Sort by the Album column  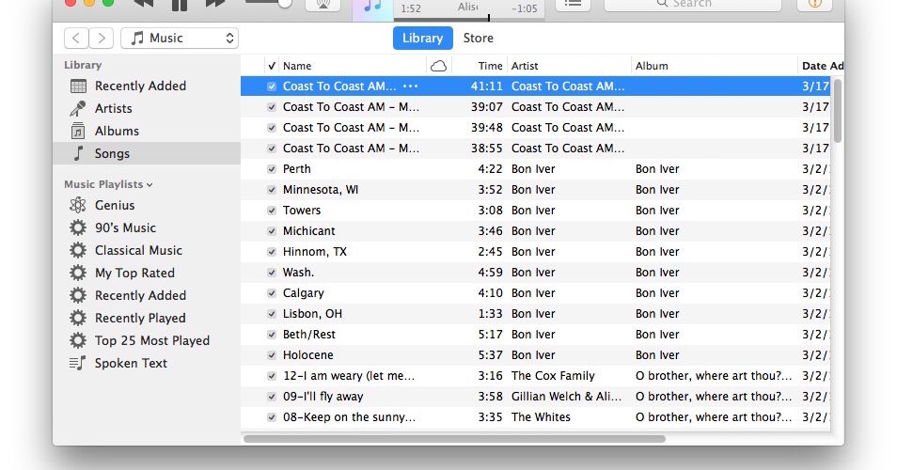[x=714, y=66]
